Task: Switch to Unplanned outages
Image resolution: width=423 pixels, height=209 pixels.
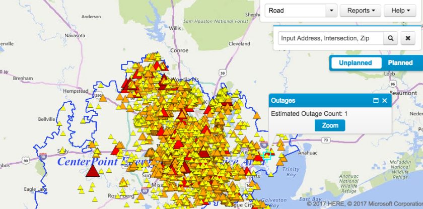Action: tap(356, 63)
